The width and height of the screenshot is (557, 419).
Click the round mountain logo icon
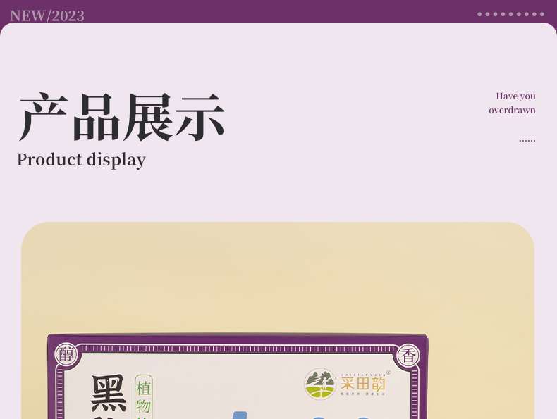[x=320, y=384]
